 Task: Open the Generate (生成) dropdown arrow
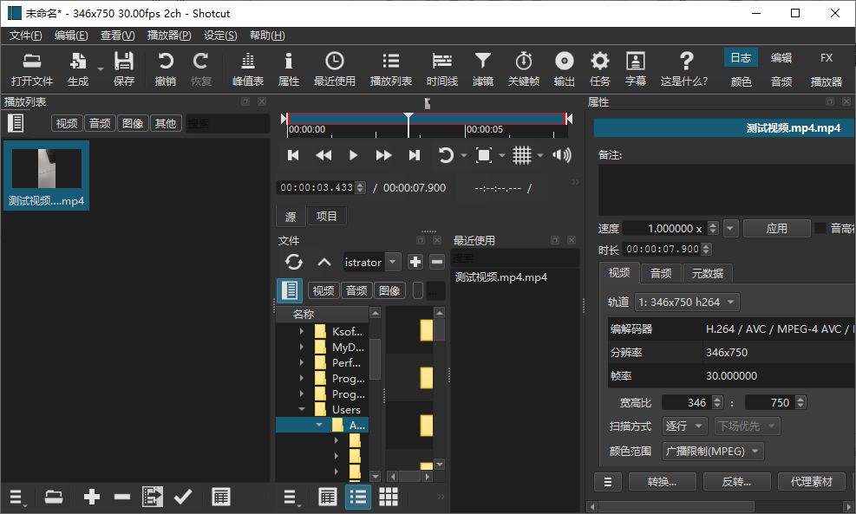click(x=101, y=68)
